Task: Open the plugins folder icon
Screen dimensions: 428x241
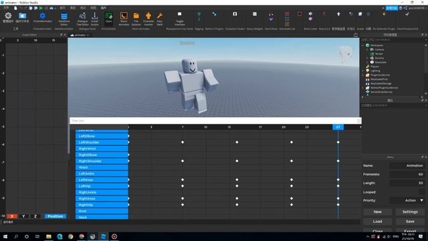Action: 22,17
